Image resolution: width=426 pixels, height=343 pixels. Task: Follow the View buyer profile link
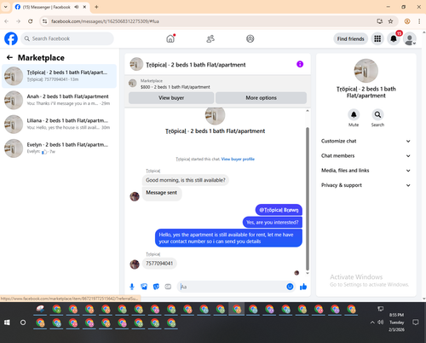coord(238,159)
